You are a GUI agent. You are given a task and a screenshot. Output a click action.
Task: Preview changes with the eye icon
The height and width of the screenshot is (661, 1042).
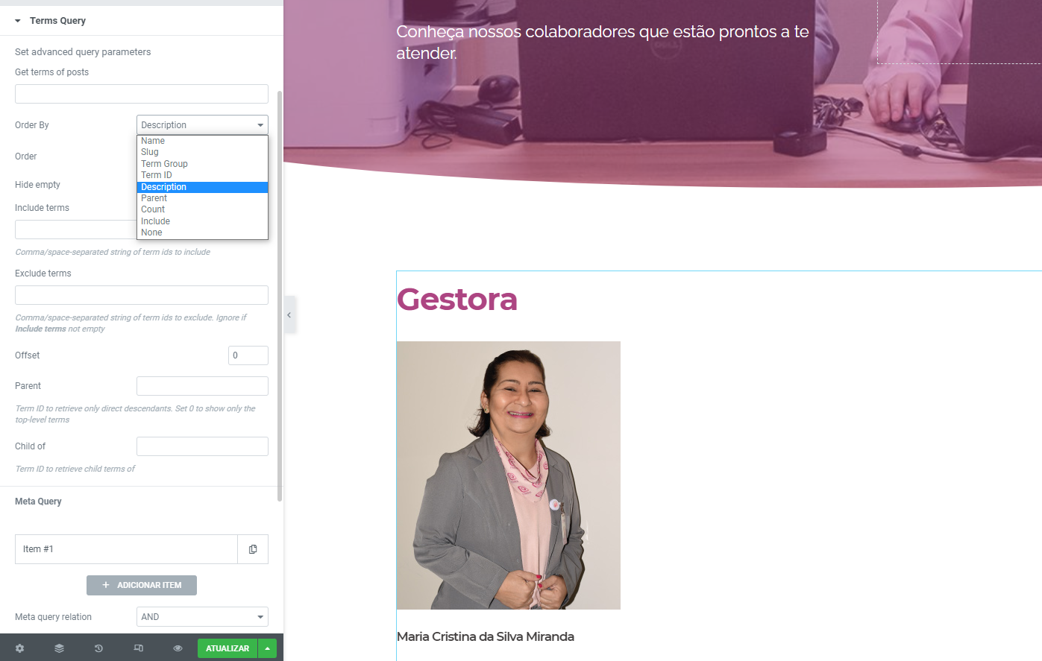(178, 648)
